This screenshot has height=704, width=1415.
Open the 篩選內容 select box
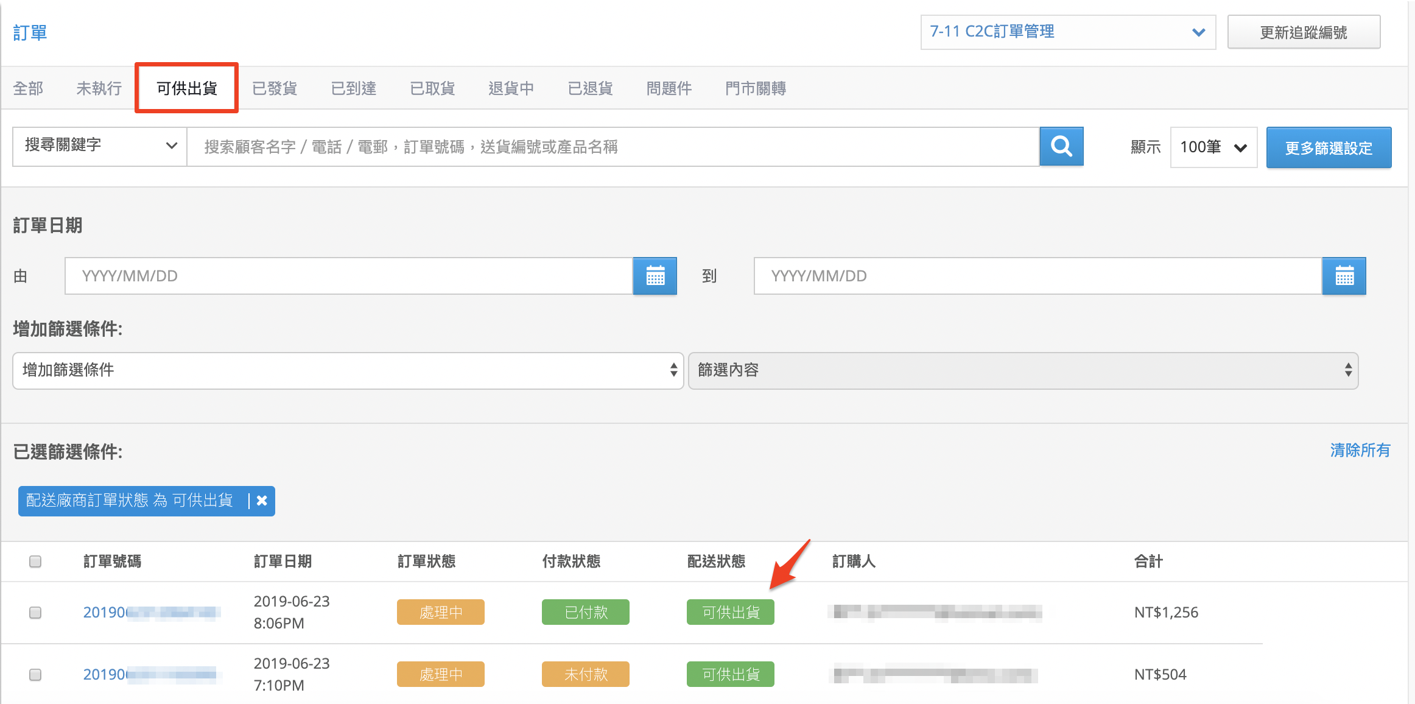click(x=1023, y=370)
